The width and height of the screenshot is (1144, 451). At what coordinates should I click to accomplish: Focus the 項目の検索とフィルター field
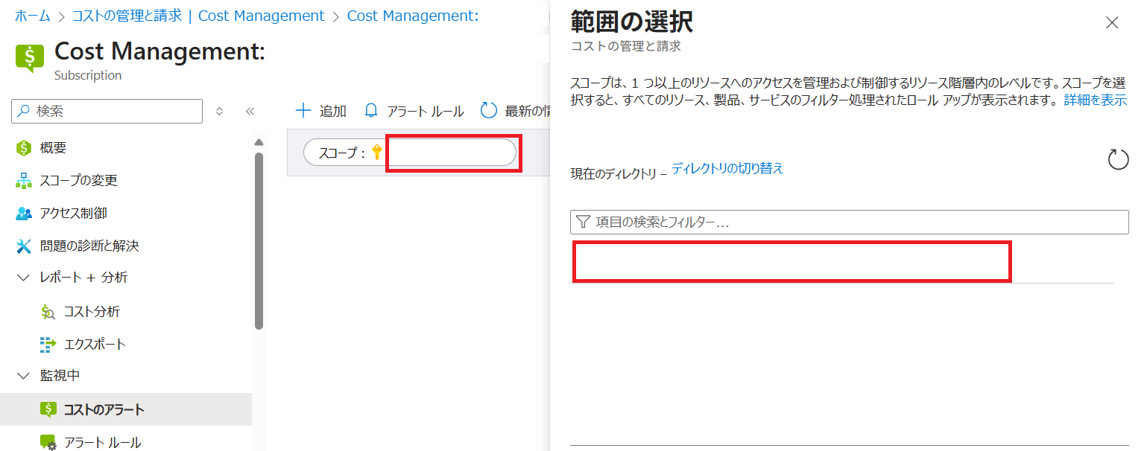850,222
